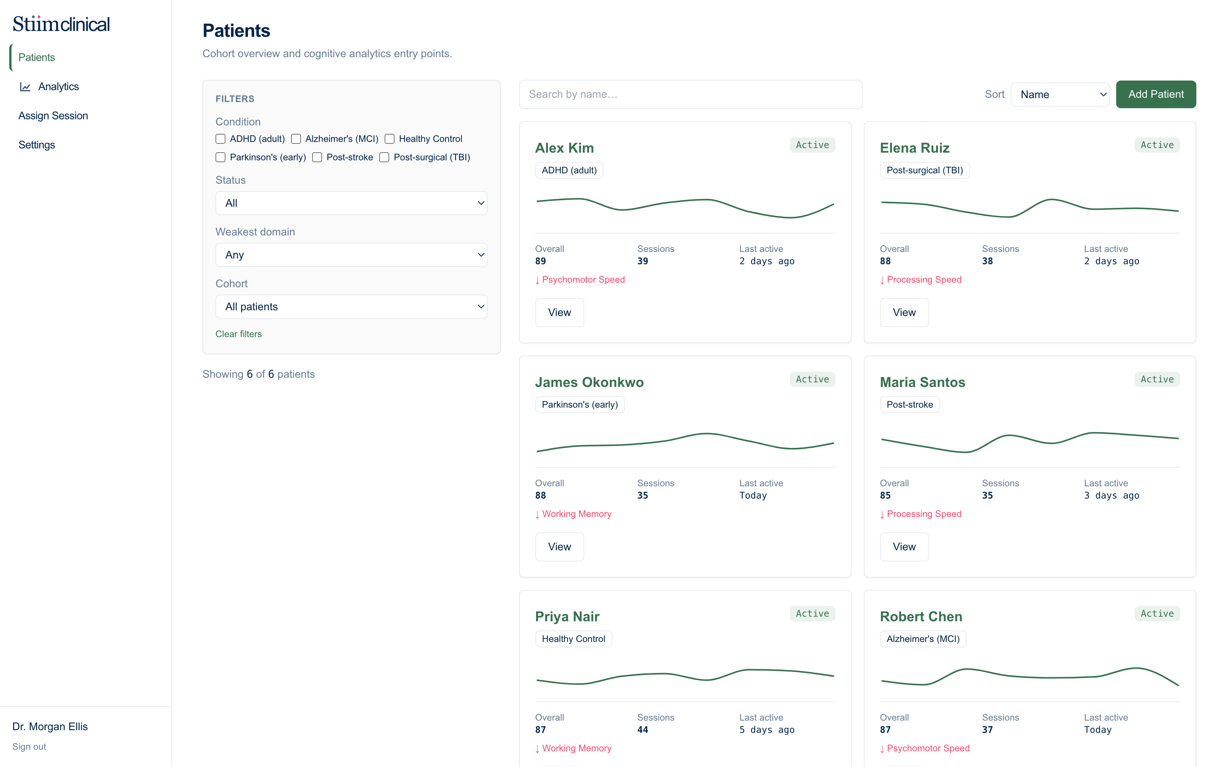Open Elena Ruiz name heading
This screenshot has width=1227, height=767.
point(914,148)
